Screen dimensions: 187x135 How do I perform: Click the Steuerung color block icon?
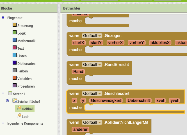coord(15,26)
